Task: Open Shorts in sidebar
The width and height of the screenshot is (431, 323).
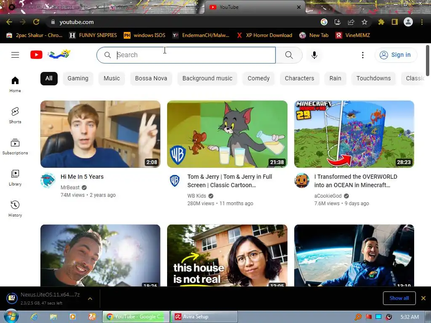Action: (15, 115)
